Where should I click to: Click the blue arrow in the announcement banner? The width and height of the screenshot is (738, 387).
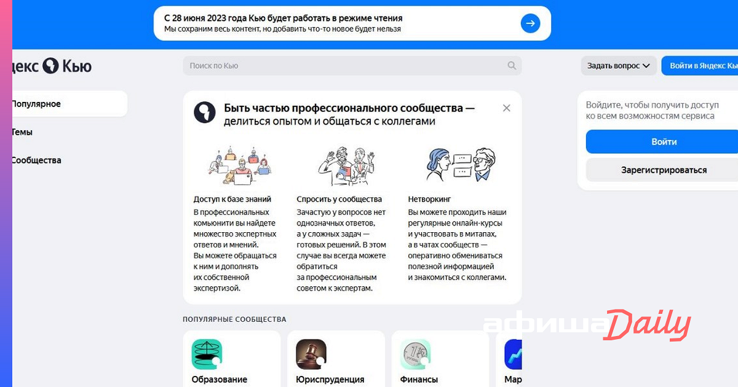(530, 24)
